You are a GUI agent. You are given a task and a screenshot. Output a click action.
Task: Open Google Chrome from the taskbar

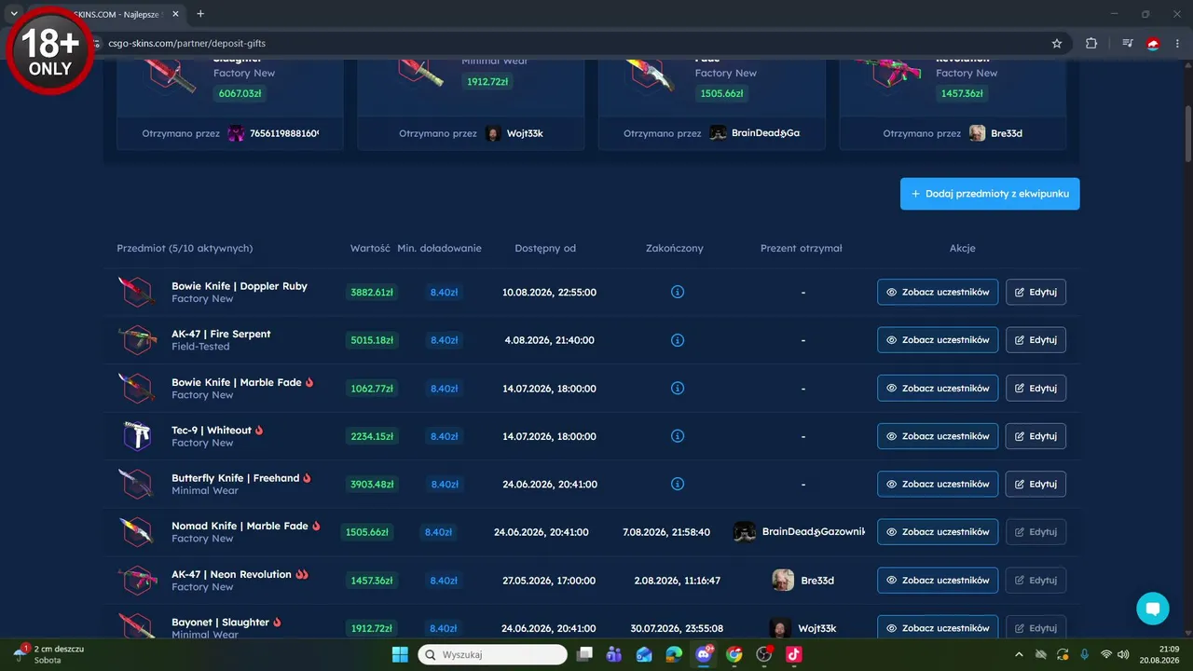click(x=734, y=654)
